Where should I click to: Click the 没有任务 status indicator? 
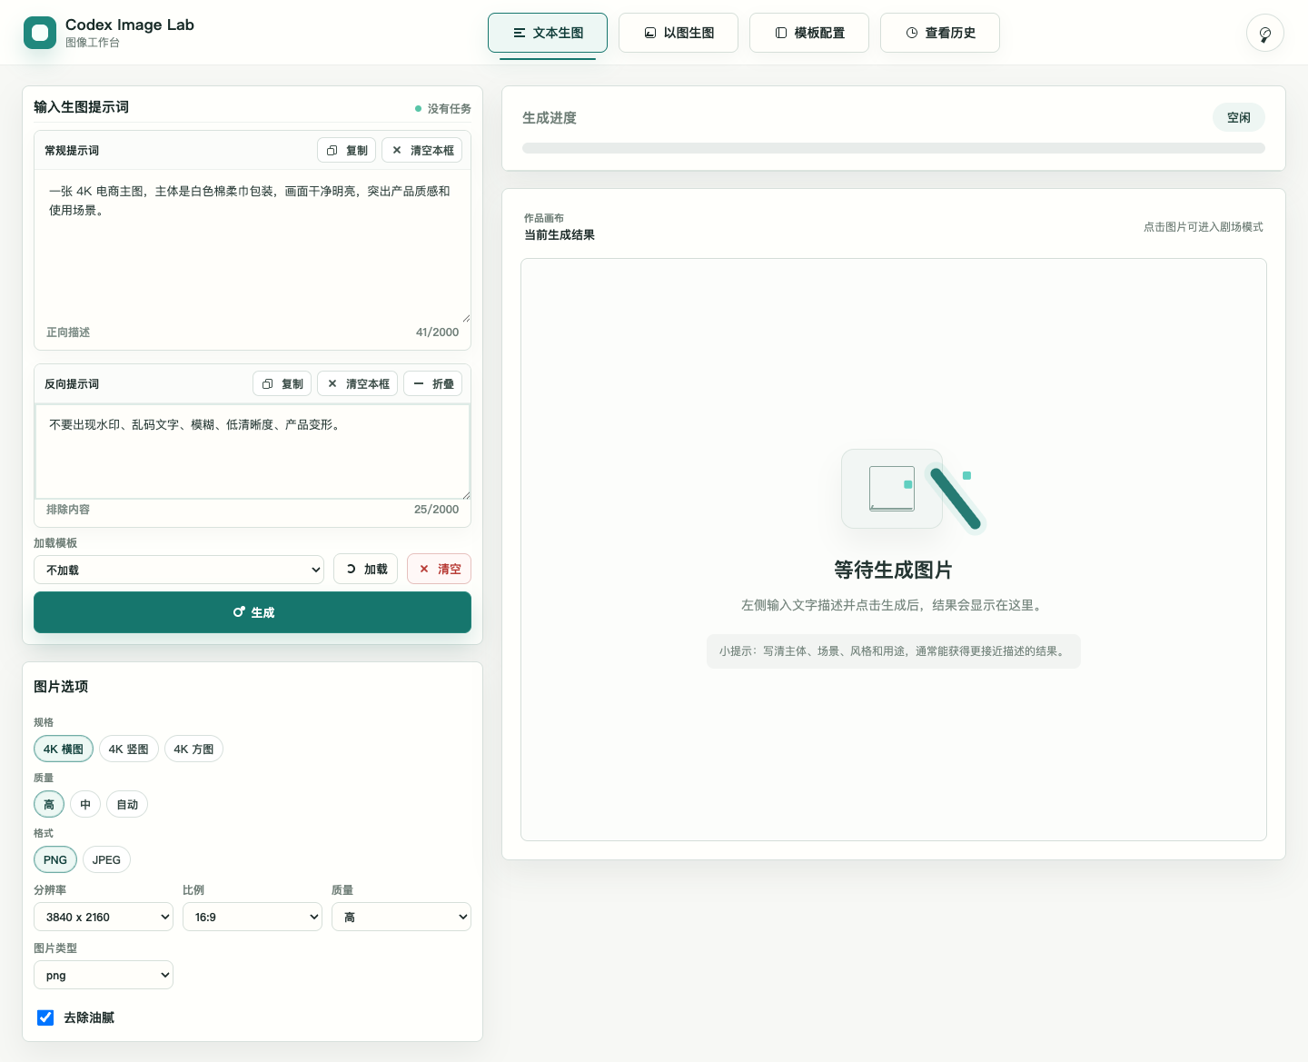(x=443, y=109)
